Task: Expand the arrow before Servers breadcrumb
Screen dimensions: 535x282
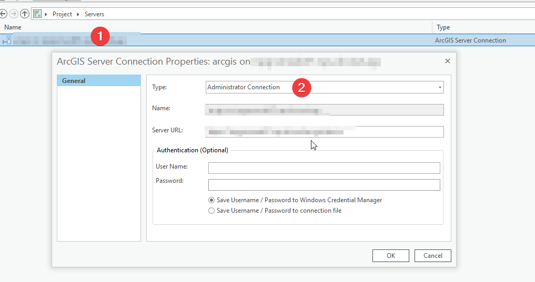Action: click(79, 14)
